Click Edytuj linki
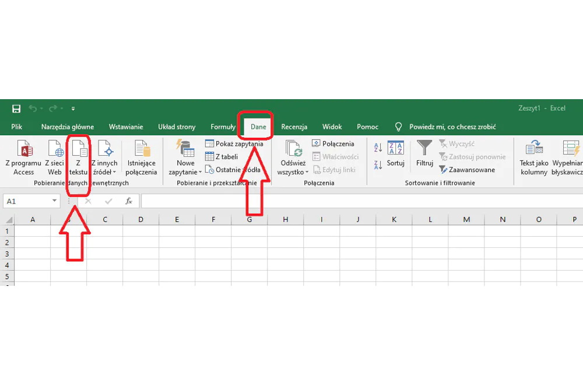Viewport: 583px width, 389px height. (x=334, y=170)
